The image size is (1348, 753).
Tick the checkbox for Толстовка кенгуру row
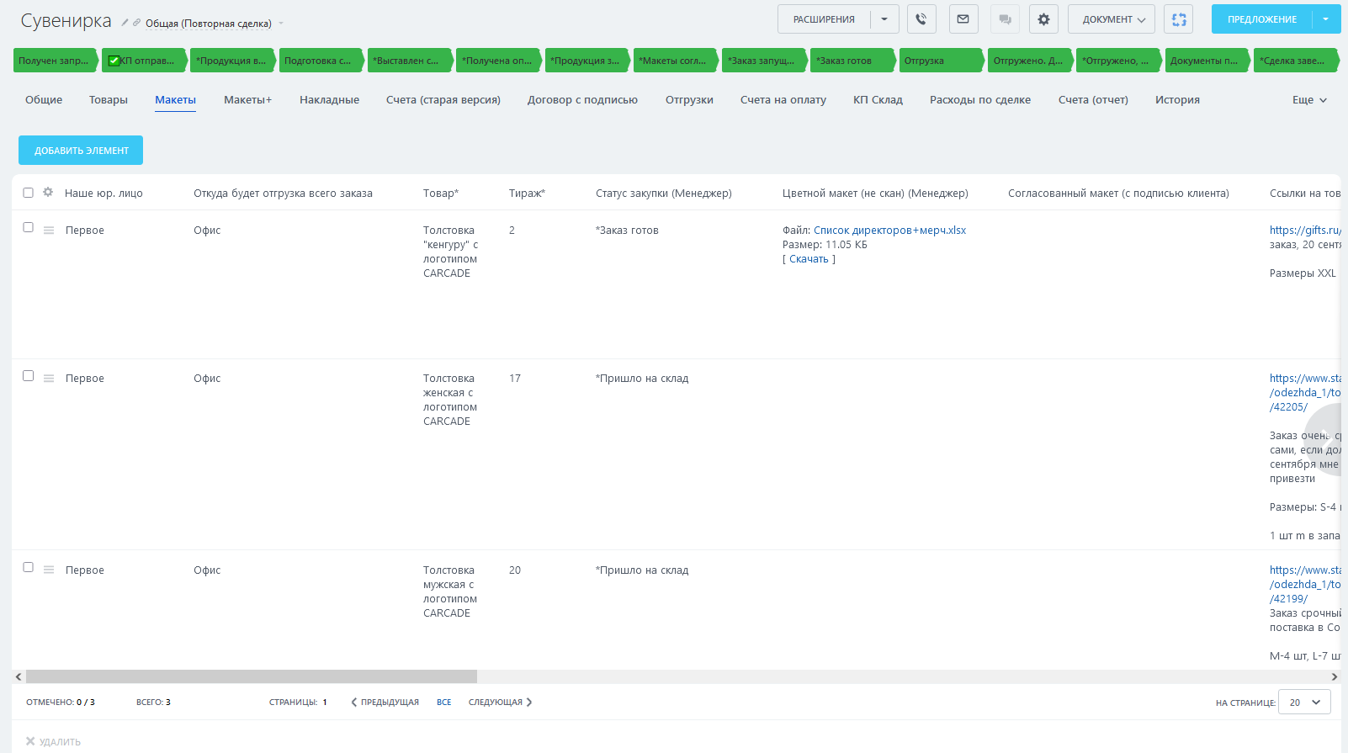(x=28, y=227)
